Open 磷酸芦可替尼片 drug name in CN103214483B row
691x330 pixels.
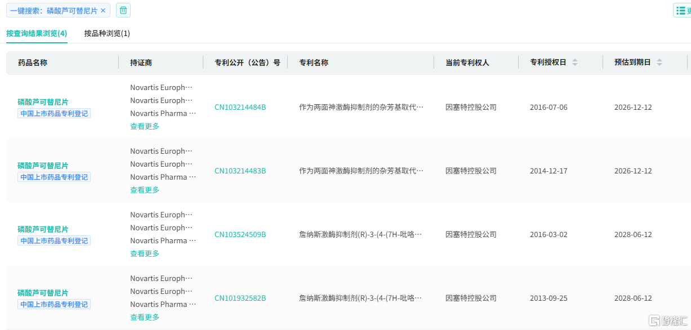click(43, 166)
